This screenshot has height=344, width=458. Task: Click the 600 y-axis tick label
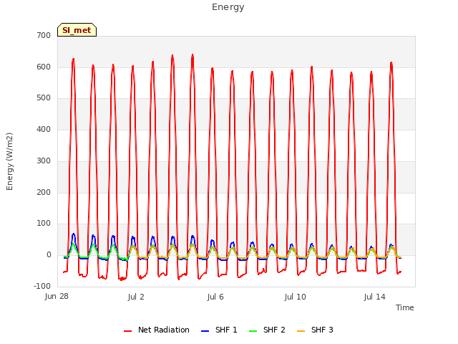44,67
